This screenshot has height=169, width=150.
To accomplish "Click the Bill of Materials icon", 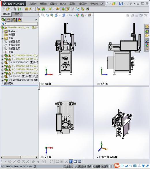I will [x=63, y=9].
